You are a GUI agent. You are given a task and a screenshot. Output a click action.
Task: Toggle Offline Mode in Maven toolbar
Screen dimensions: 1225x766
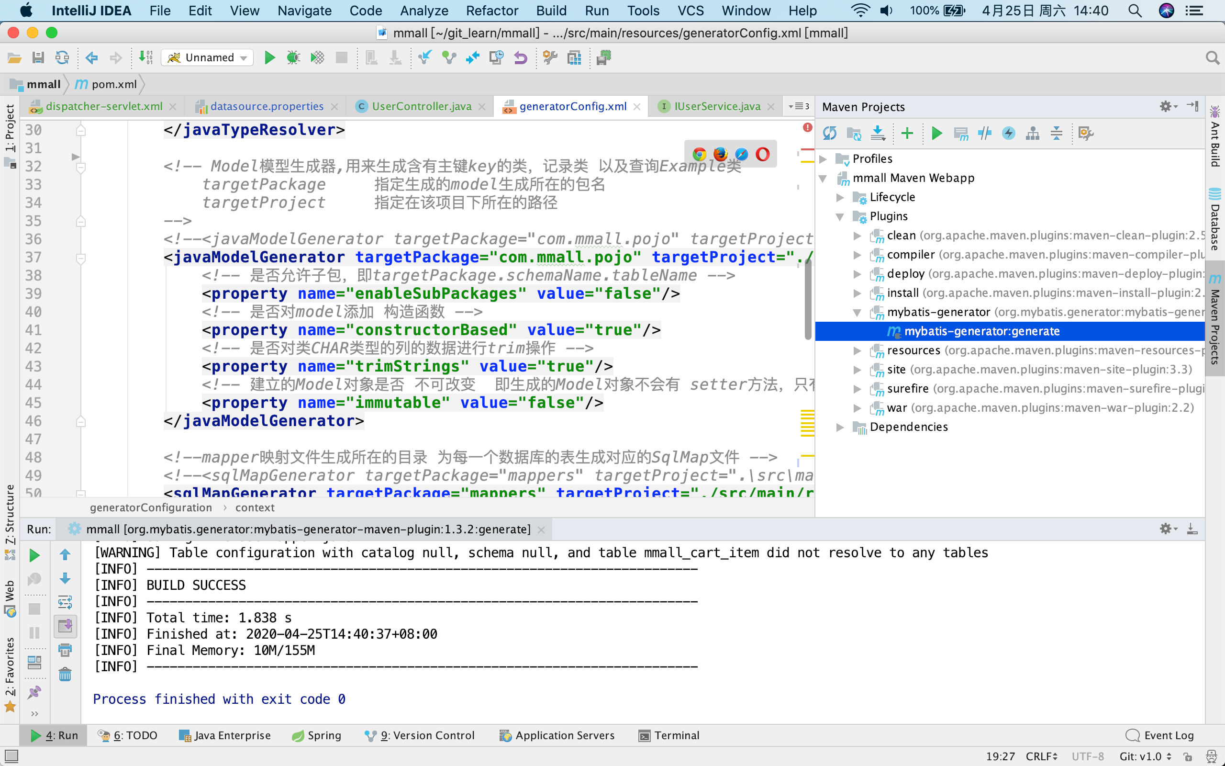point(985,133)
